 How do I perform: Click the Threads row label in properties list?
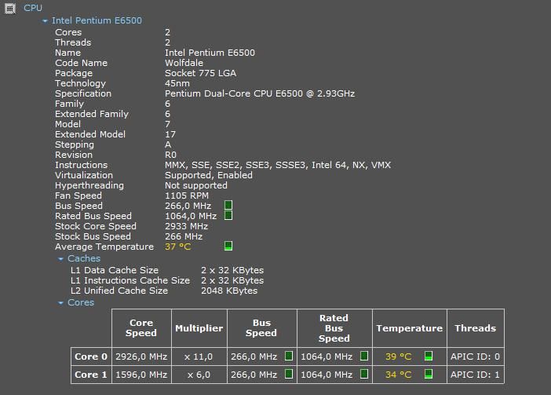[73, 42]
